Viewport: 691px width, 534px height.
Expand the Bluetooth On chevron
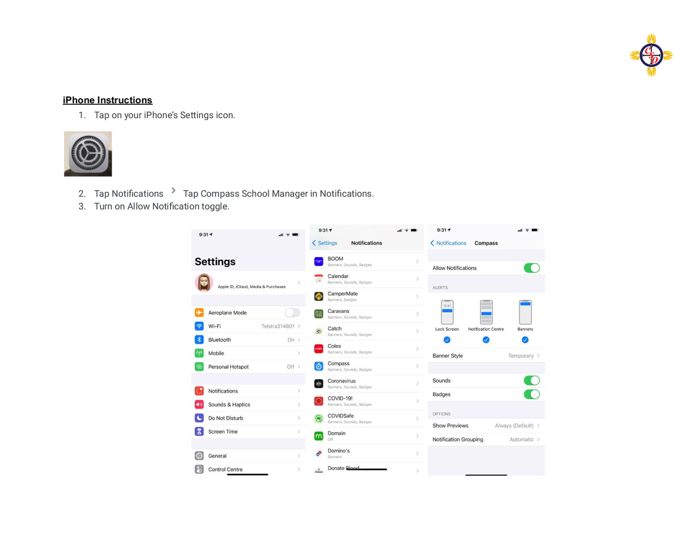coord(299,339)
